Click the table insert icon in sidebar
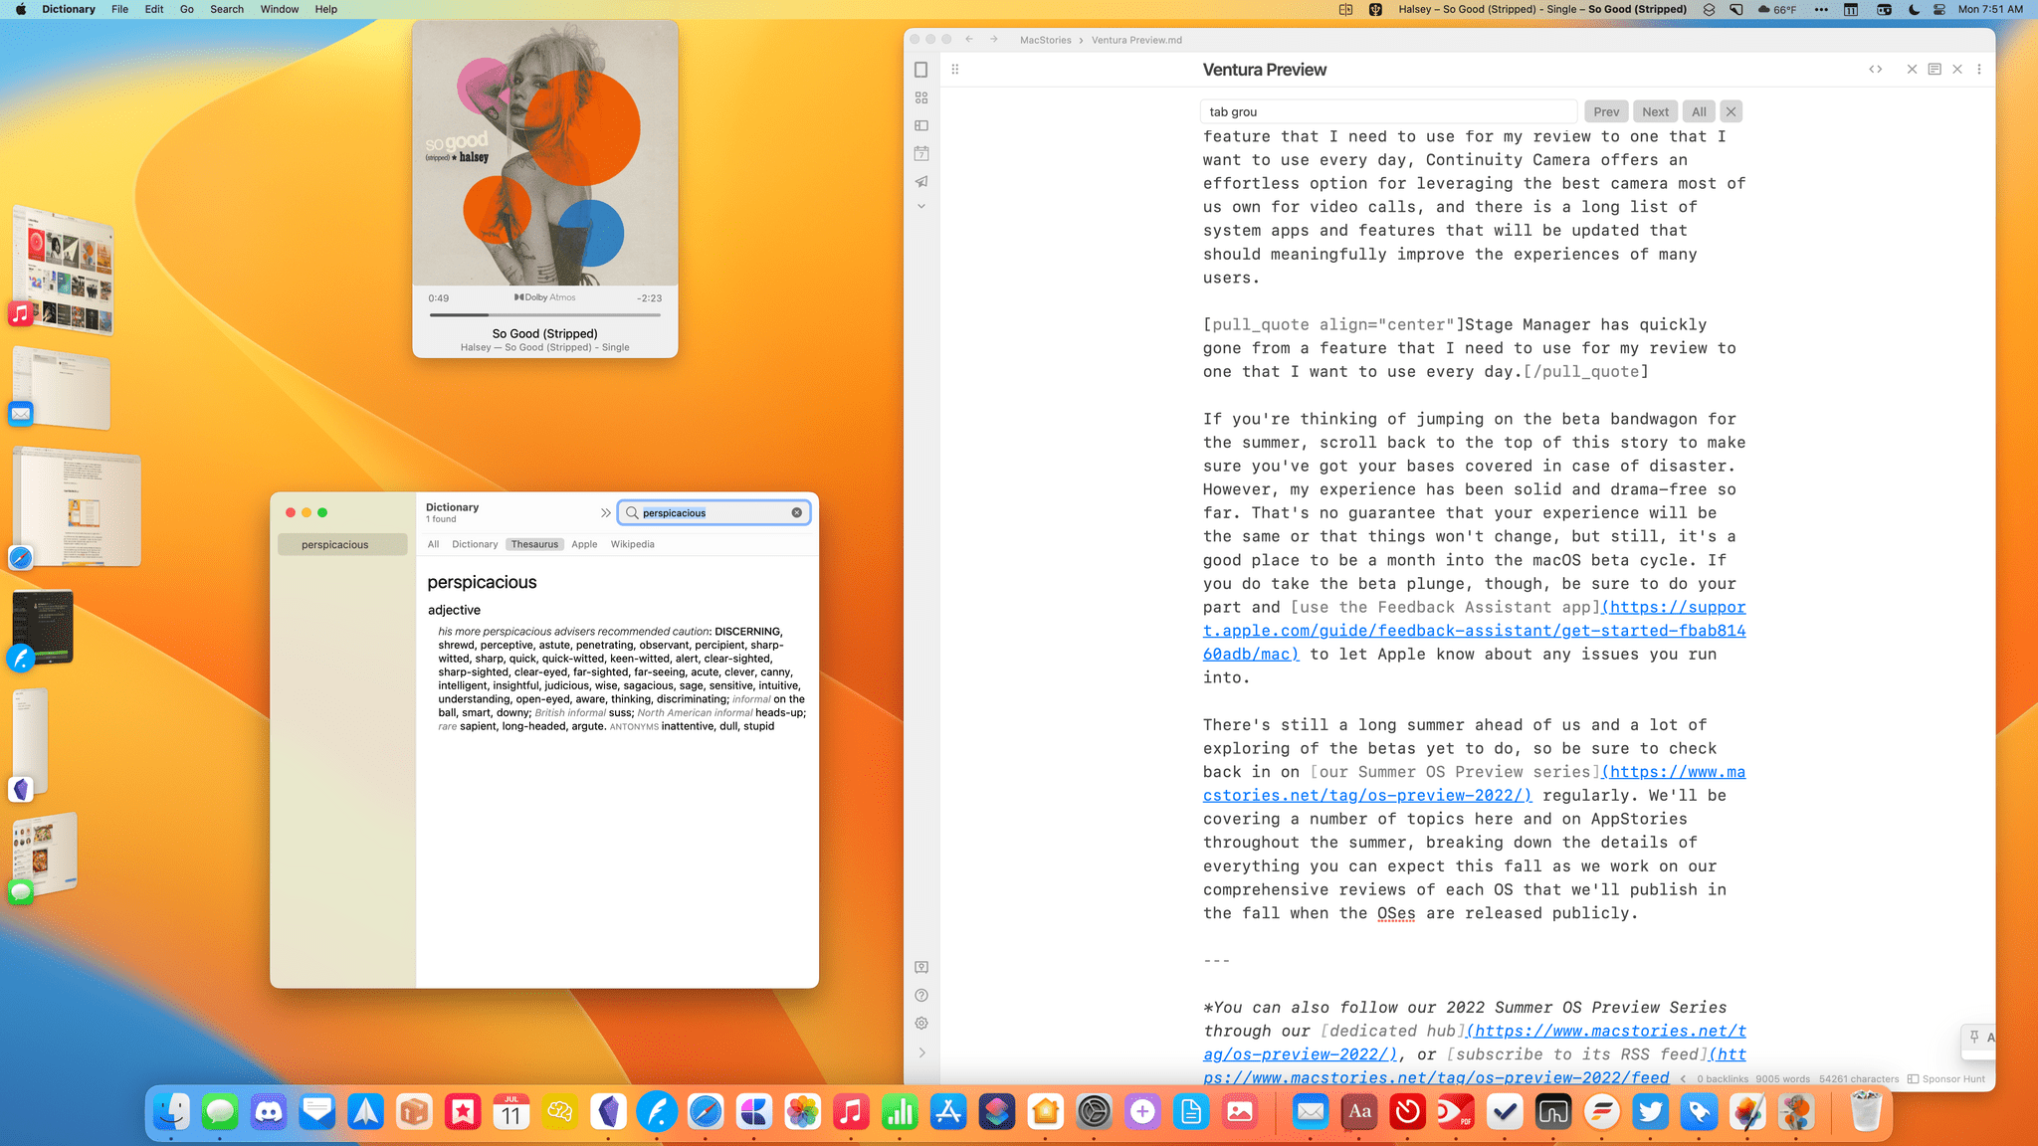The image size is (2038, 1146). click(922, 126)
